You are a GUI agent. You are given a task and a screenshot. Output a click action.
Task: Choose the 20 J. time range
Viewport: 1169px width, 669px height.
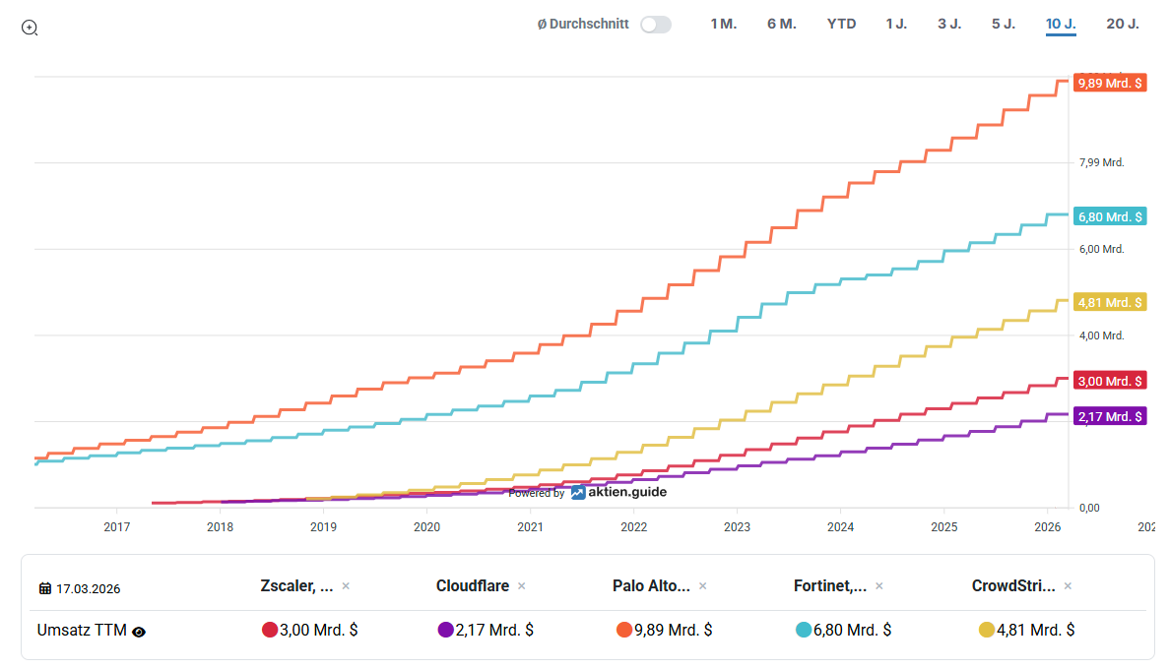click(x=1122, y=24)
